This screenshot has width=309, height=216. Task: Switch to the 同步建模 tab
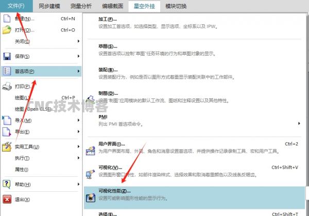point(49,6)
